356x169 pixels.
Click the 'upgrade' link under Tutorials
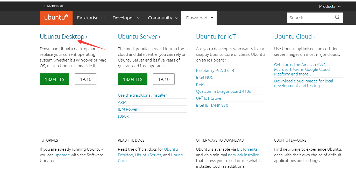click(x=62, y=155)
